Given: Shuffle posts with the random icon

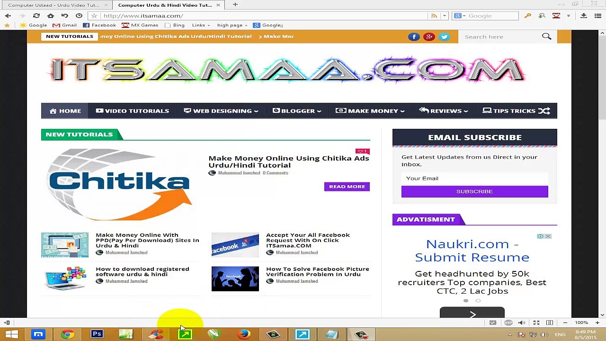Looking at the screenshot, I should (x=544, y=111).
